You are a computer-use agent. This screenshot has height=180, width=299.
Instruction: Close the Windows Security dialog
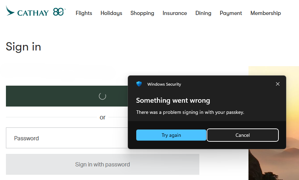(278, 84)
